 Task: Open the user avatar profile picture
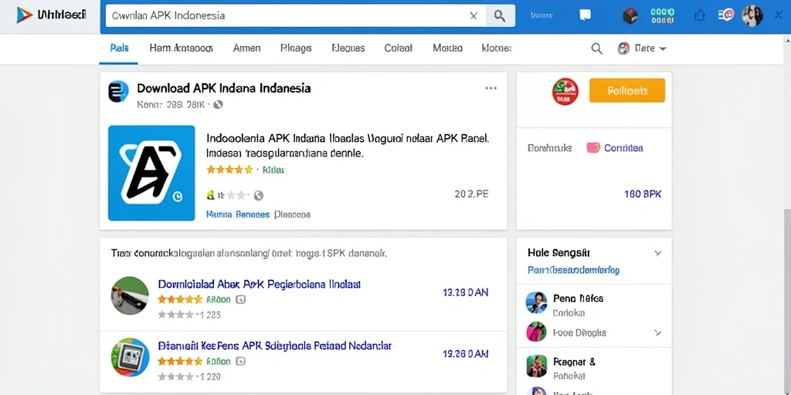pyautogui.click(x=752, y=15)
